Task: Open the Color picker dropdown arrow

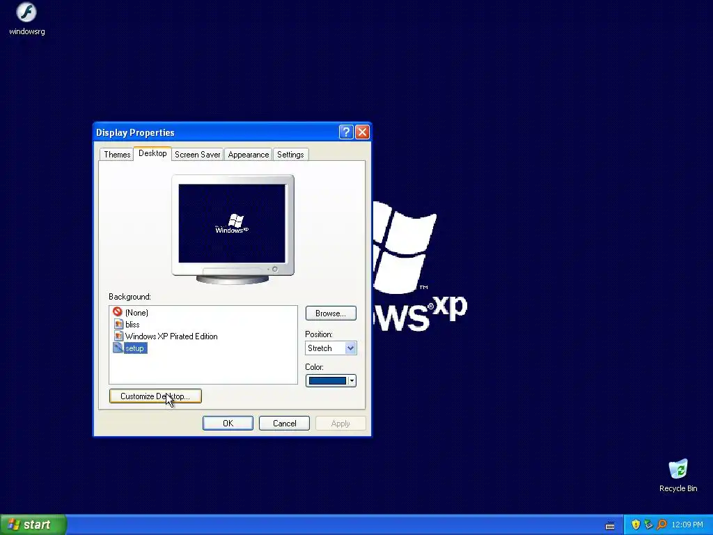Action: point(352,381)
